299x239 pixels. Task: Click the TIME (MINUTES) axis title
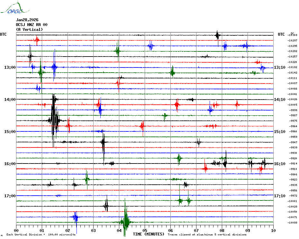(148, 234)
